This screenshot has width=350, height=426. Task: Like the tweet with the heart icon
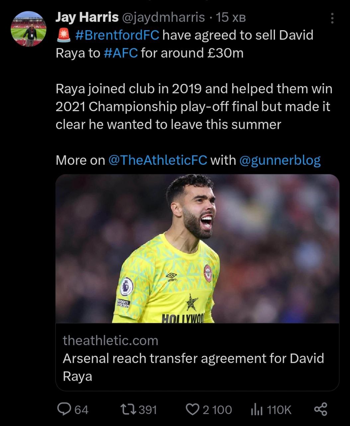click(192, 409)
